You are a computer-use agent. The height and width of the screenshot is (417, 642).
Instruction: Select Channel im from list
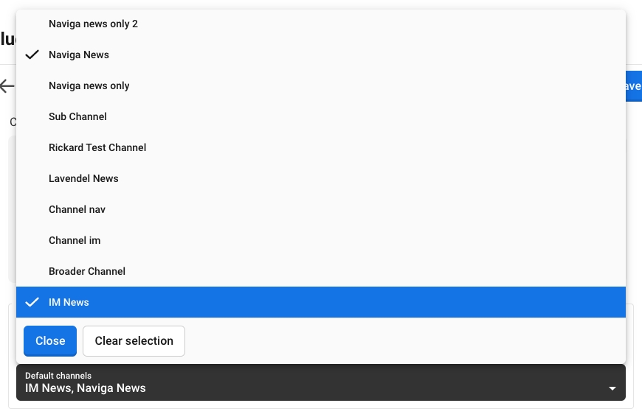click(x=75, y=240)
